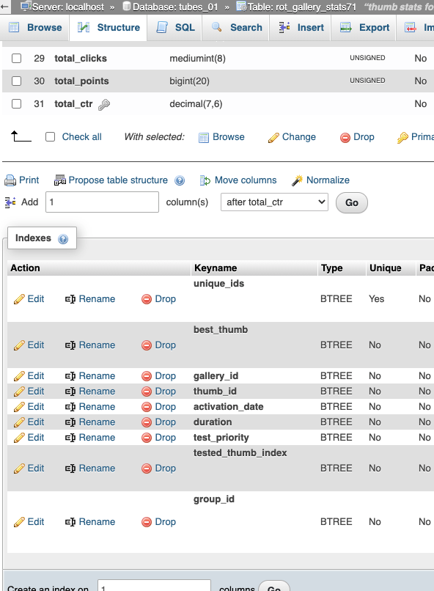Edit the best_thumb index
The width and height of the screenshot is (434, 591).
(x=29, y=345)
